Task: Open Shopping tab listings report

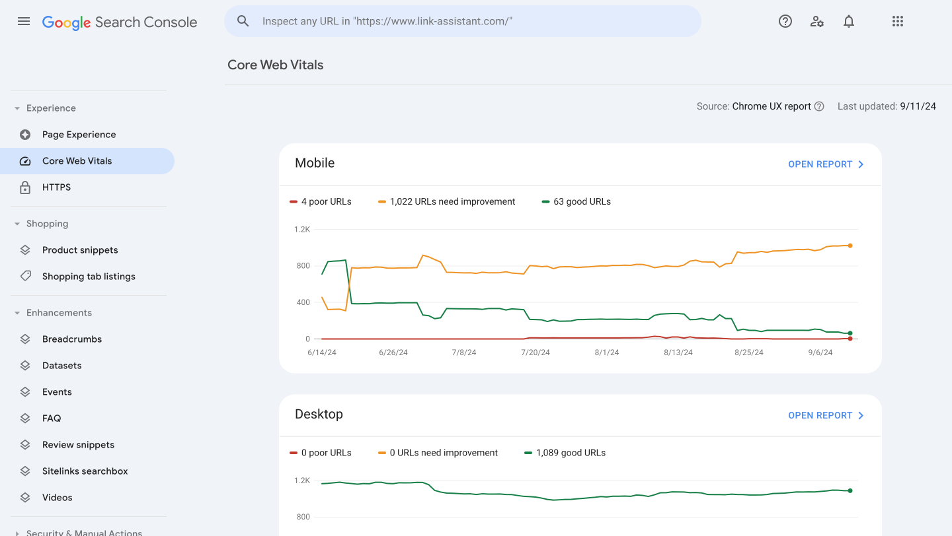Action: point(87,277)
